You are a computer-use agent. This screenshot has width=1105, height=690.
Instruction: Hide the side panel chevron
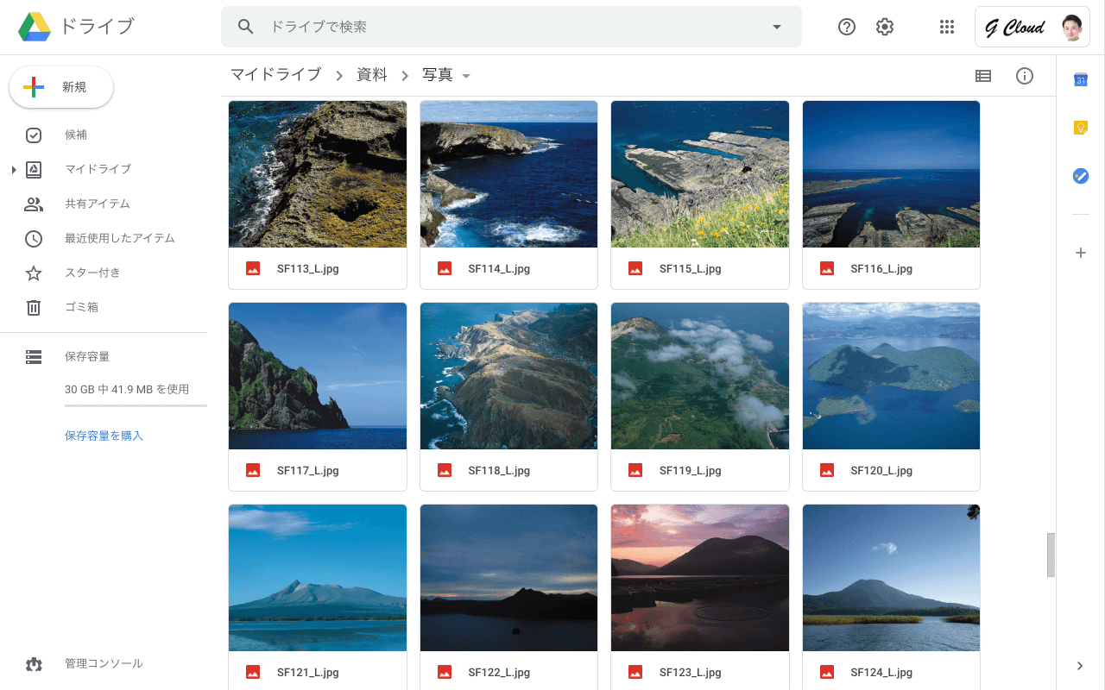tap(1080, 665)
